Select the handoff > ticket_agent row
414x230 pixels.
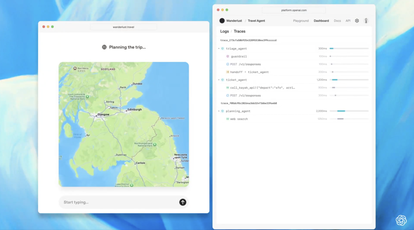[294, 72]
